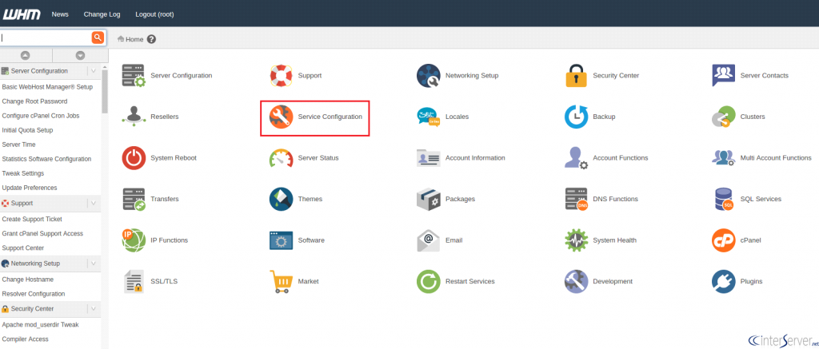Open Update Preferences in sidebar
Viewport: 819px width, 349px height.
30,188
